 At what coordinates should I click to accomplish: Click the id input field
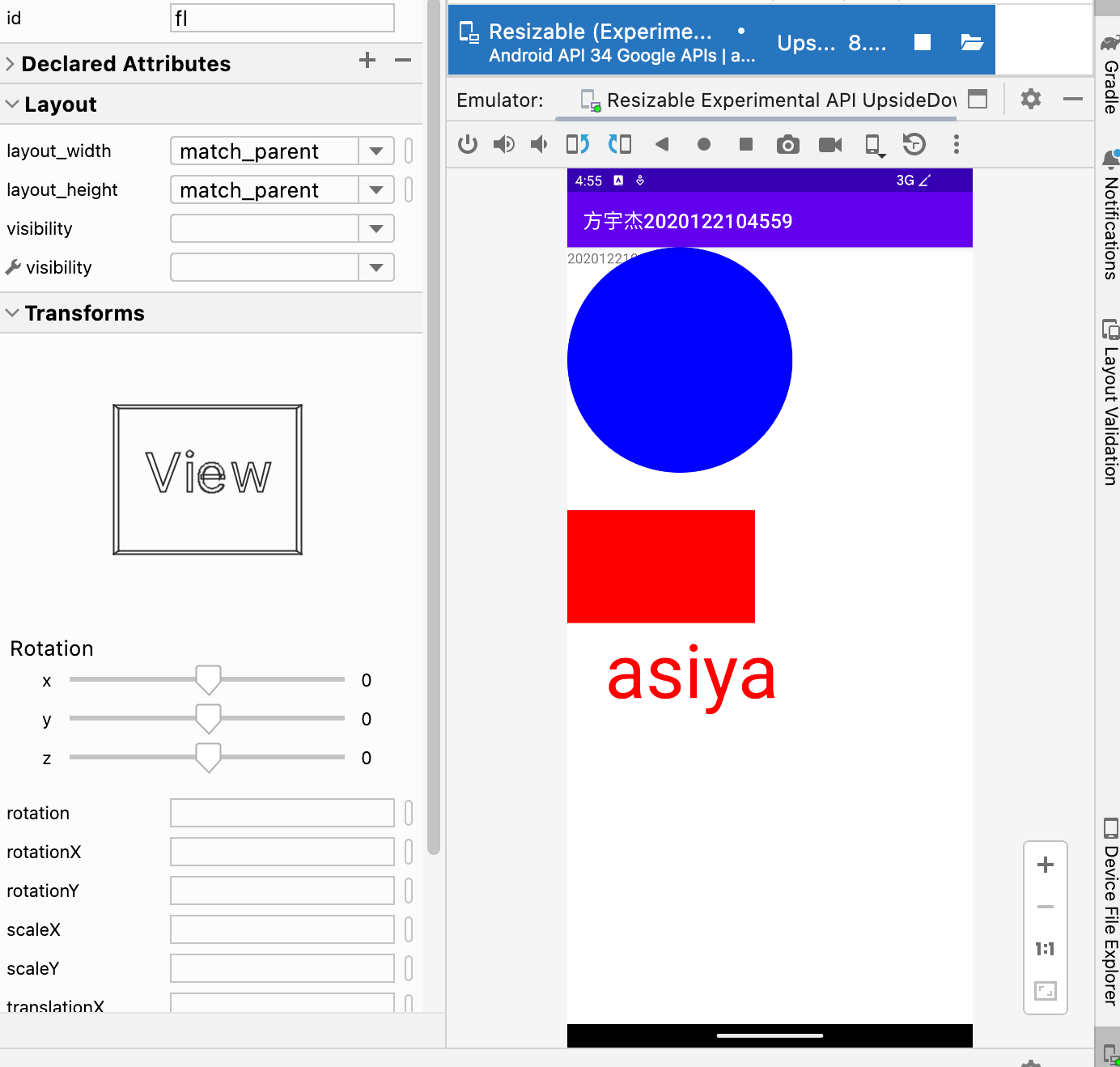(282, 18)
